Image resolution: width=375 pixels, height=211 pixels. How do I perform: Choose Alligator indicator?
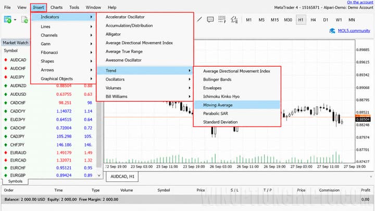[x=145, y=34]
